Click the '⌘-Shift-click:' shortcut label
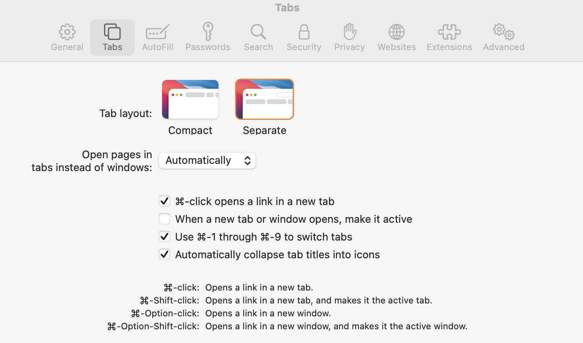This screenshot has width=583, height=343. point(169,300)
